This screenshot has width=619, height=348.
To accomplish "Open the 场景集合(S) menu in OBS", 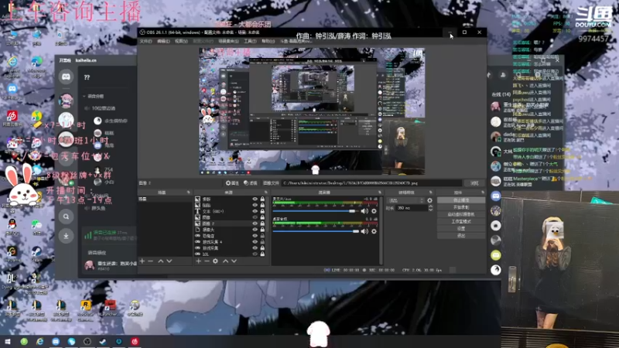I will tap(228, 41).
